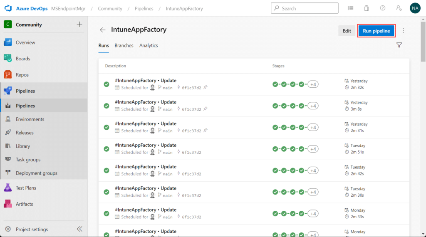
Task: Expand +4 stages on the 3m 8s run
Action: pos(313,106)
